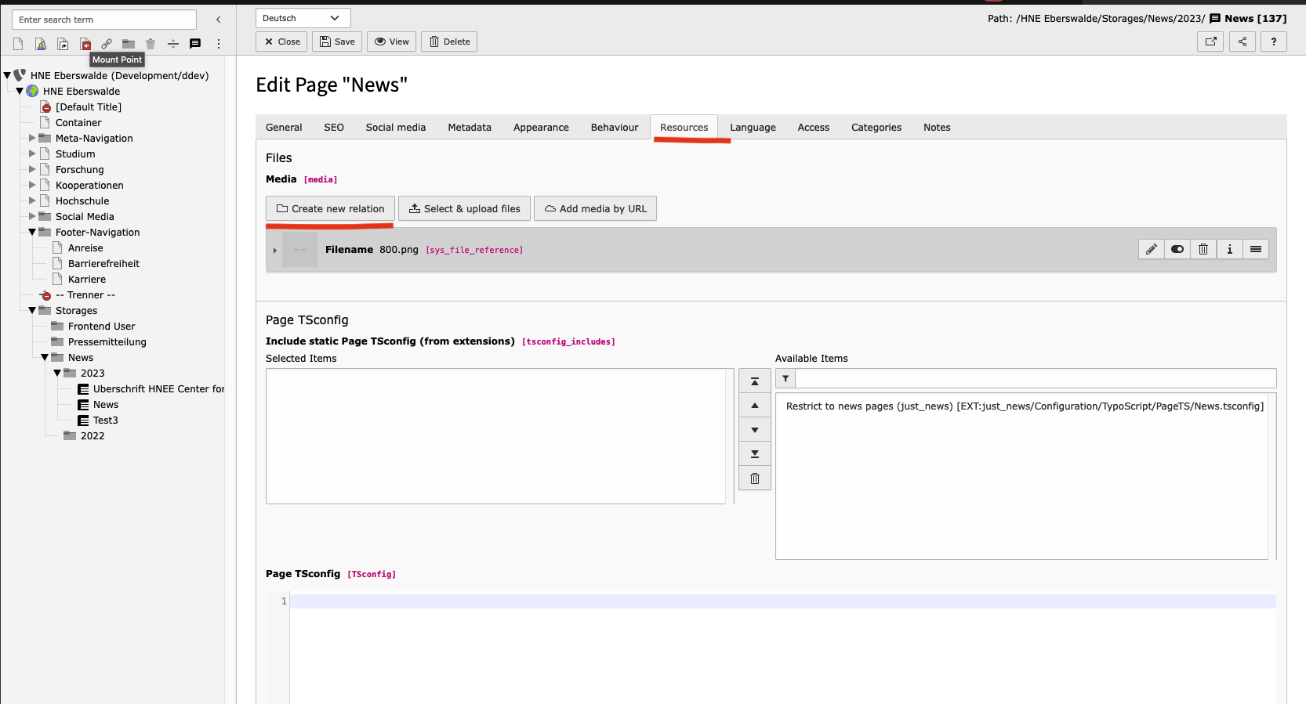Image resolution: width=1306 pixels, height=704 pixels.
Task: Toggle visibility of 800.png file reference
Action: (x=1177, y=249)
